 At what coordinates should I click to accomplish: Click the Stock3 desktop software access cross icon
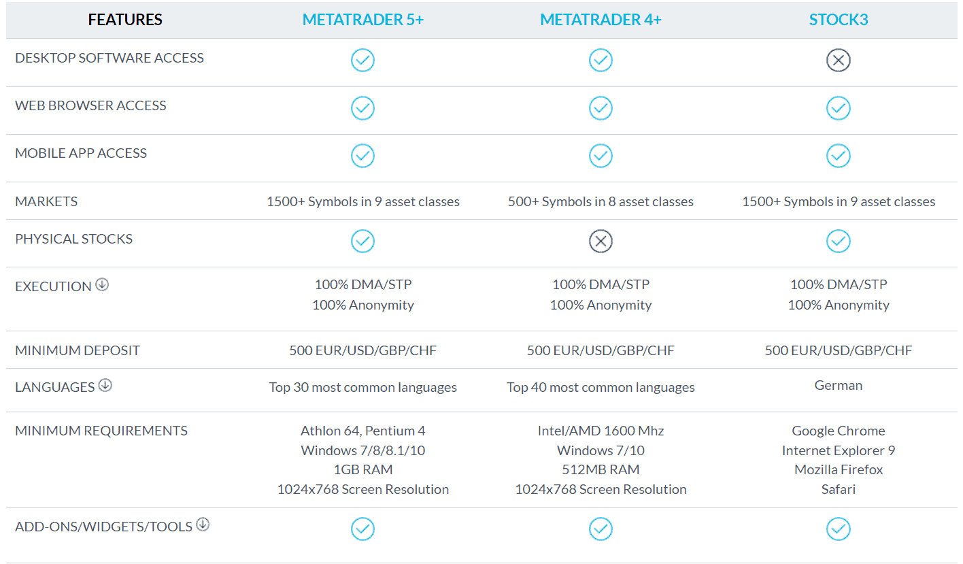[839, 61]
